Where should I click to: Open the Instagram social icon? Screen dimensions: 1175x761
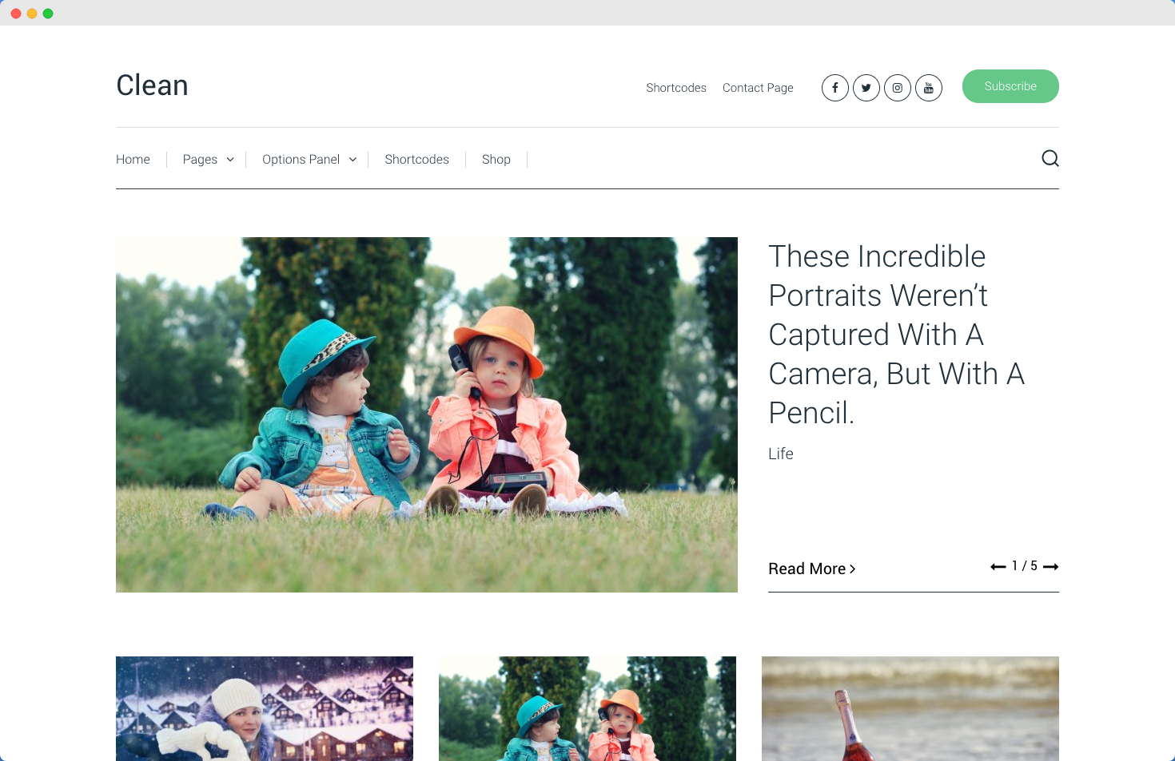click(897, 88)
